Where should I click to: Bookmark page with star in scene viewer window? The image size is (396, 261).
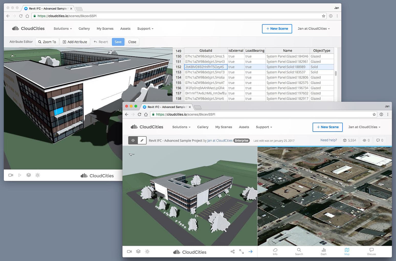point(374,114)
